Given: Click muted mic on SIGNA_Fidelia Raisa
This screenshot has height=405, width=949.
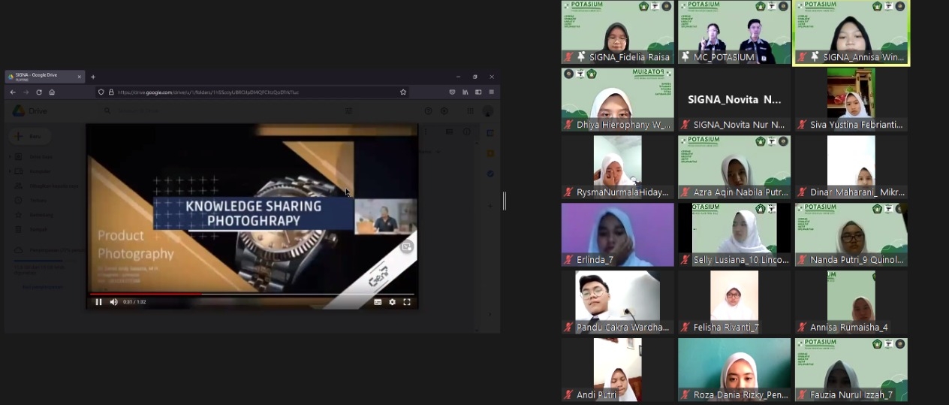Looking at the screenshot, I should tap(568, 57).
